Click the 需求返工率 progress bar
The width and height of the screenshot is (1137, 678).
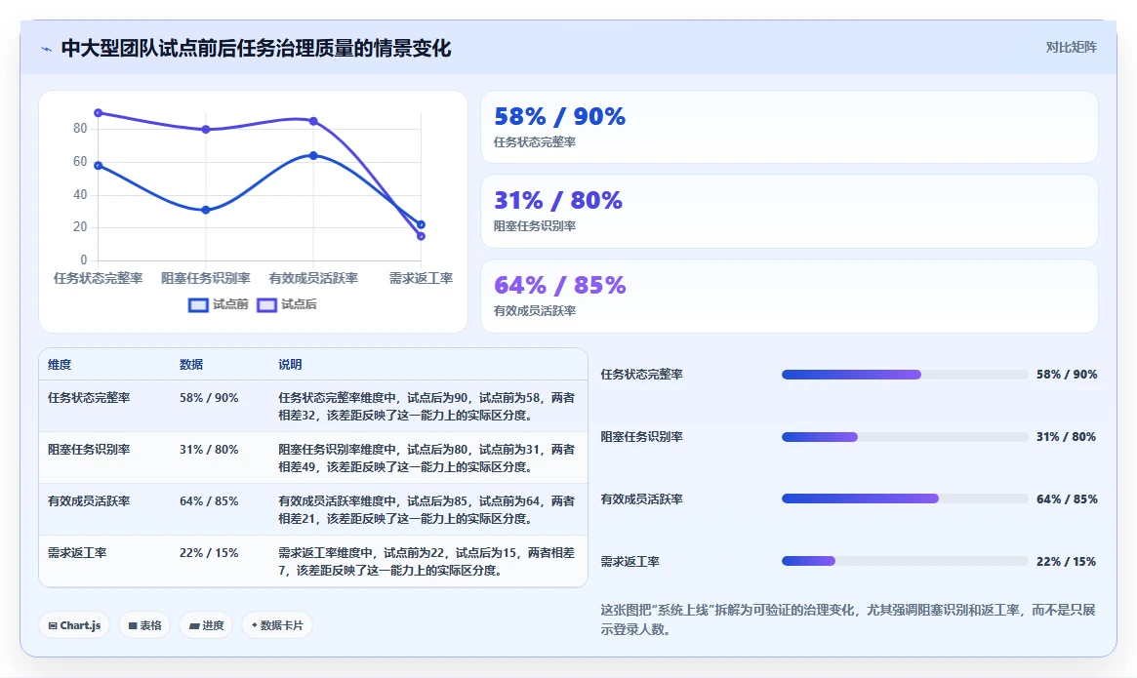click(905, 561)
